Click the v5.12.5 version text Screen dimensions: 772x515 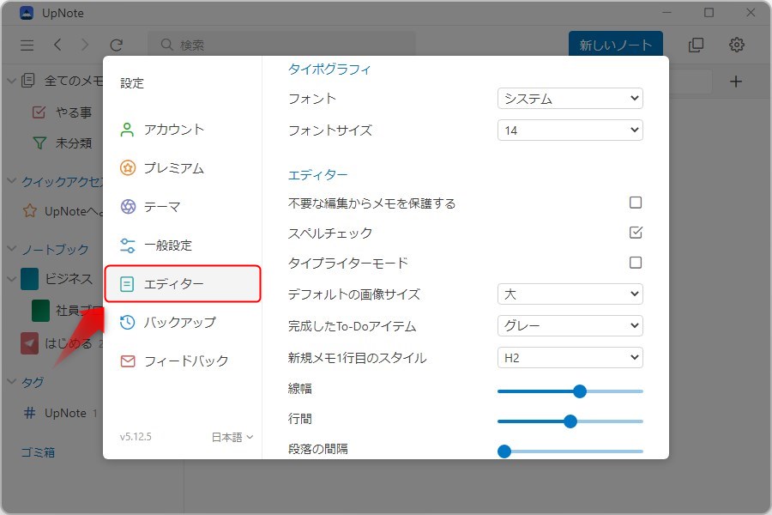click(x=136, y=437)
